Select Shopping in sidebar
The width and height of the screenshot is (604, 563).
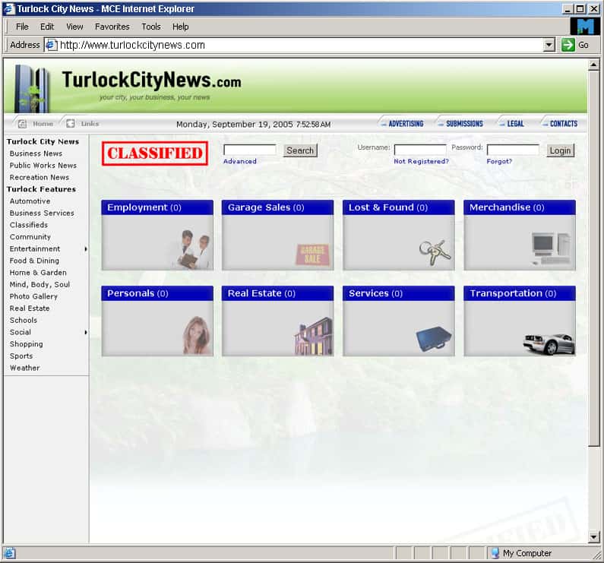[x=26, y=344]
